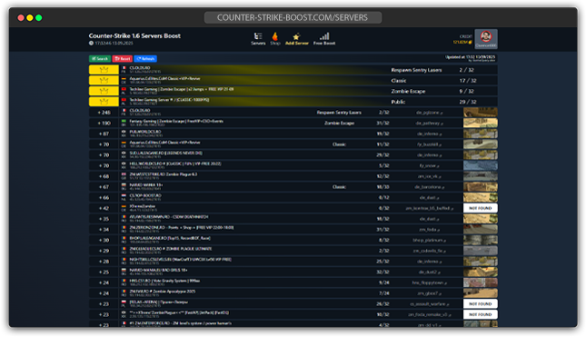Open the de_dust2 map thumbnail
This screenshot has height=337, width=586.
pos(481,272)
